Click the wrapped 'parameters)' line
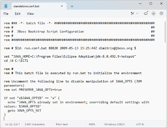167x128 pixels. (14, 86)
